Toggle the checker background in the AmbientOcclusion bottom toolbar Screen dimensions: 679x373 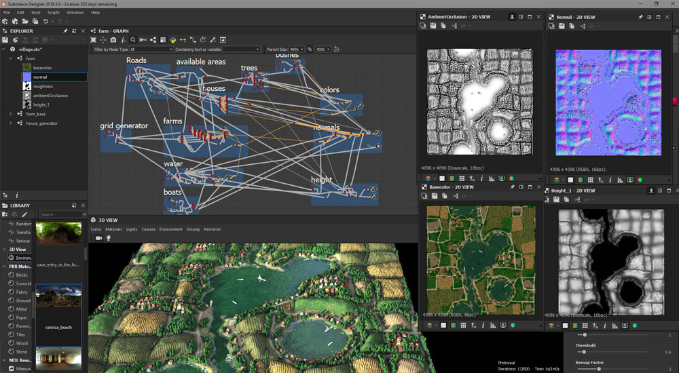coord(442,178)
